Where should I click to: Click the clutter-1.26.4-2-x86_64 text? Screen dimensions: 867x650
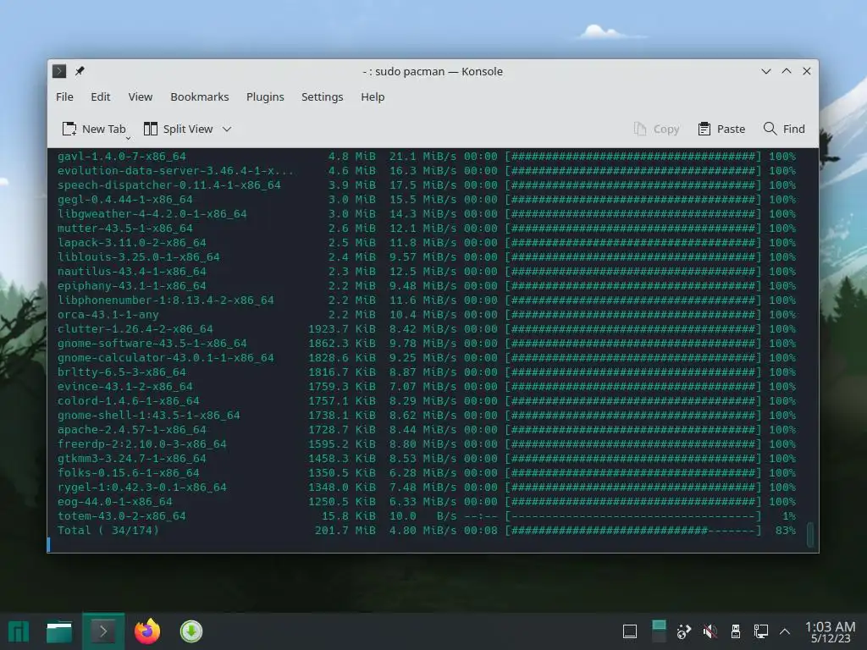(x=135, y=329)
